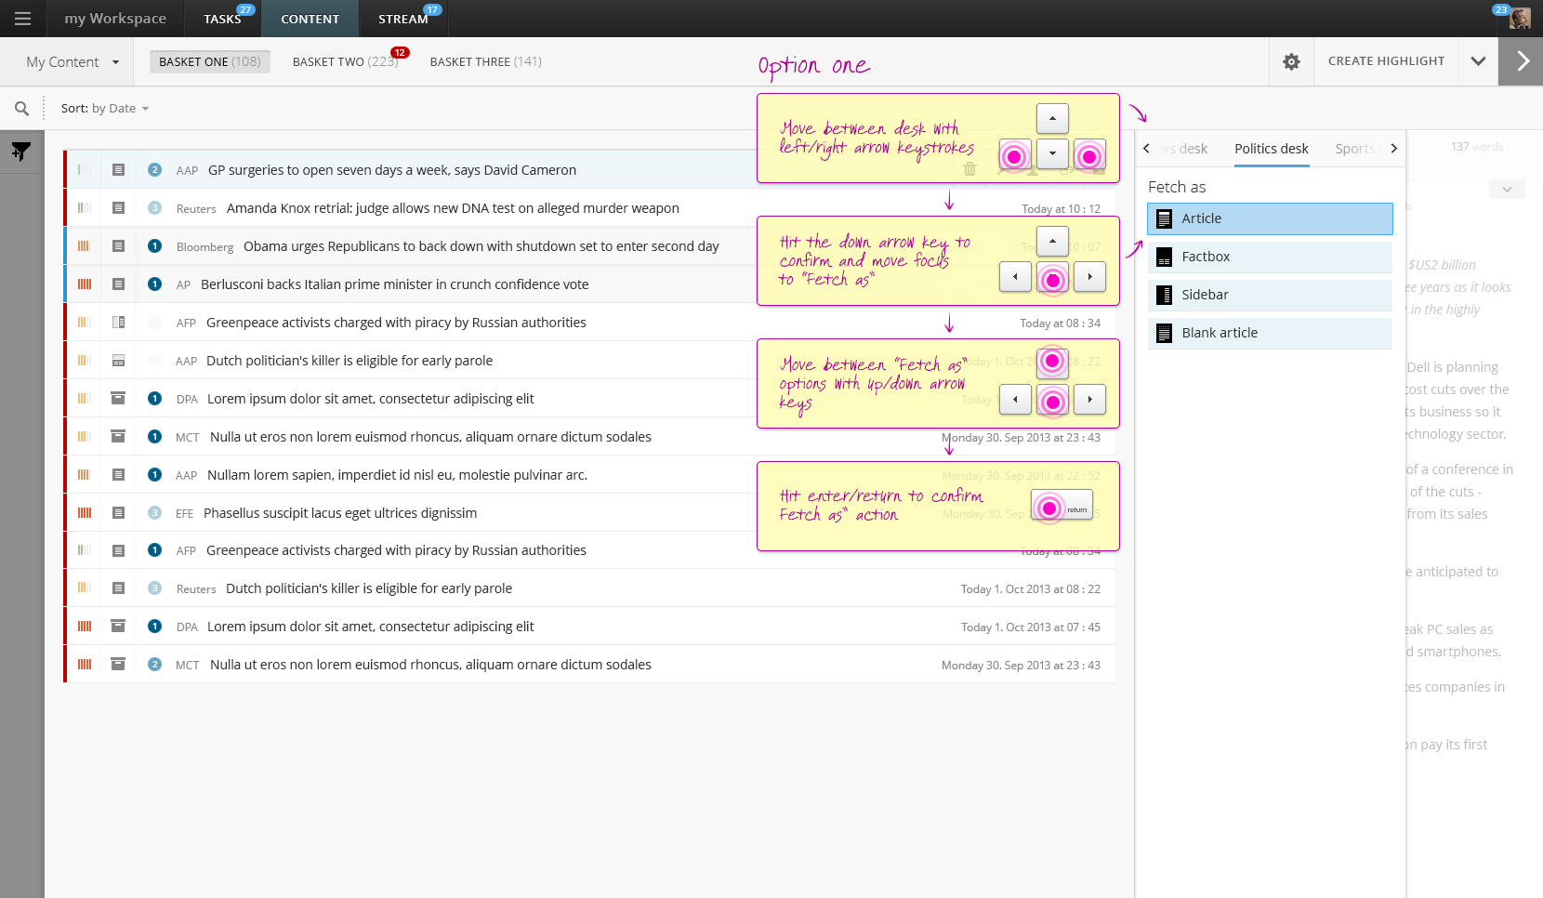Screen dimensions: 1543x898
Task: Click the user avatar with the 23 badge
Action: (x=1521, y=19)
